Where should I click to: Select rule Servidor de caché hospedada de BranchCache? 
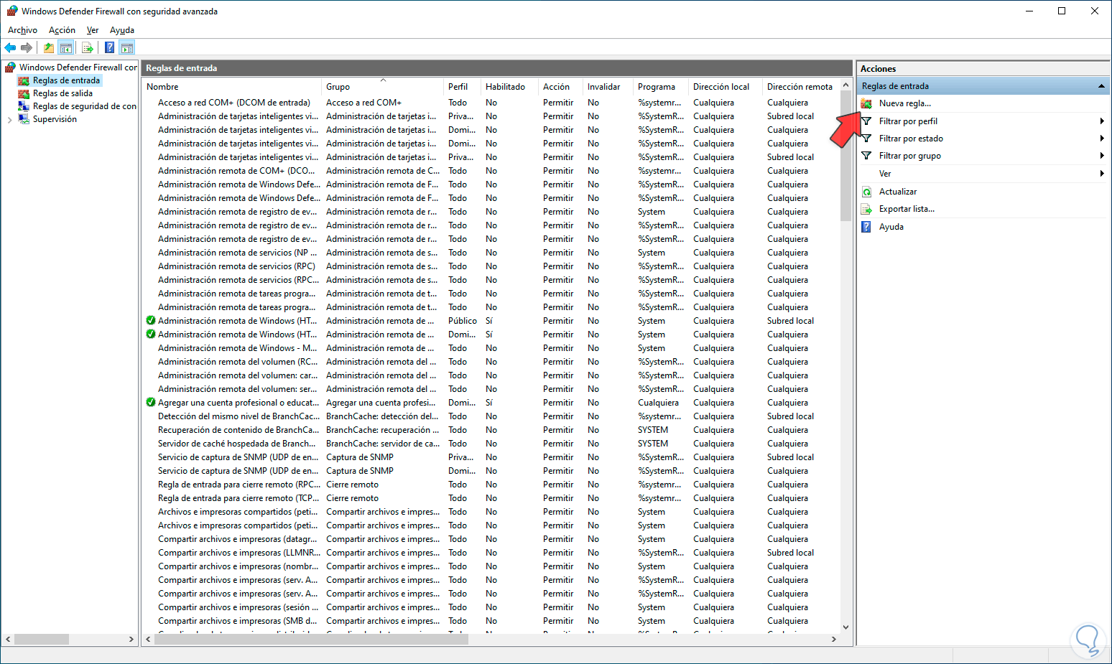pos(237,444)
